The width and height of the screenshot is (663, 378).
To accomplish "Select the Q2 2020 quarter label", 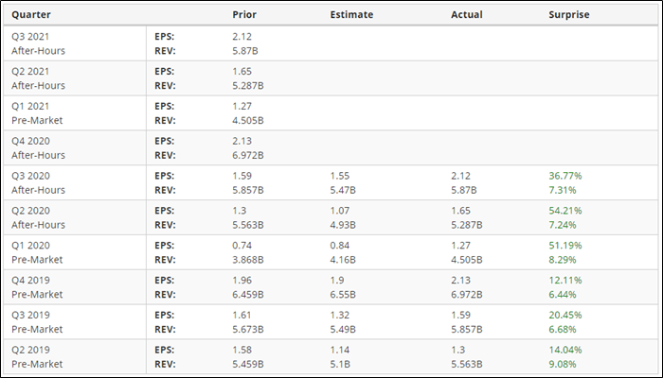I will pos(32,211).
